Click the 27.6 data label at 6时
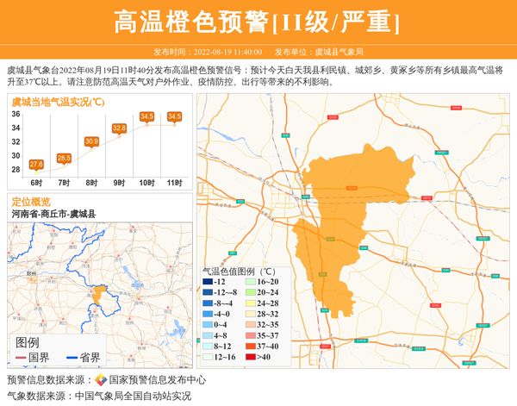517x406 pixels. click(x=36, y=165)
